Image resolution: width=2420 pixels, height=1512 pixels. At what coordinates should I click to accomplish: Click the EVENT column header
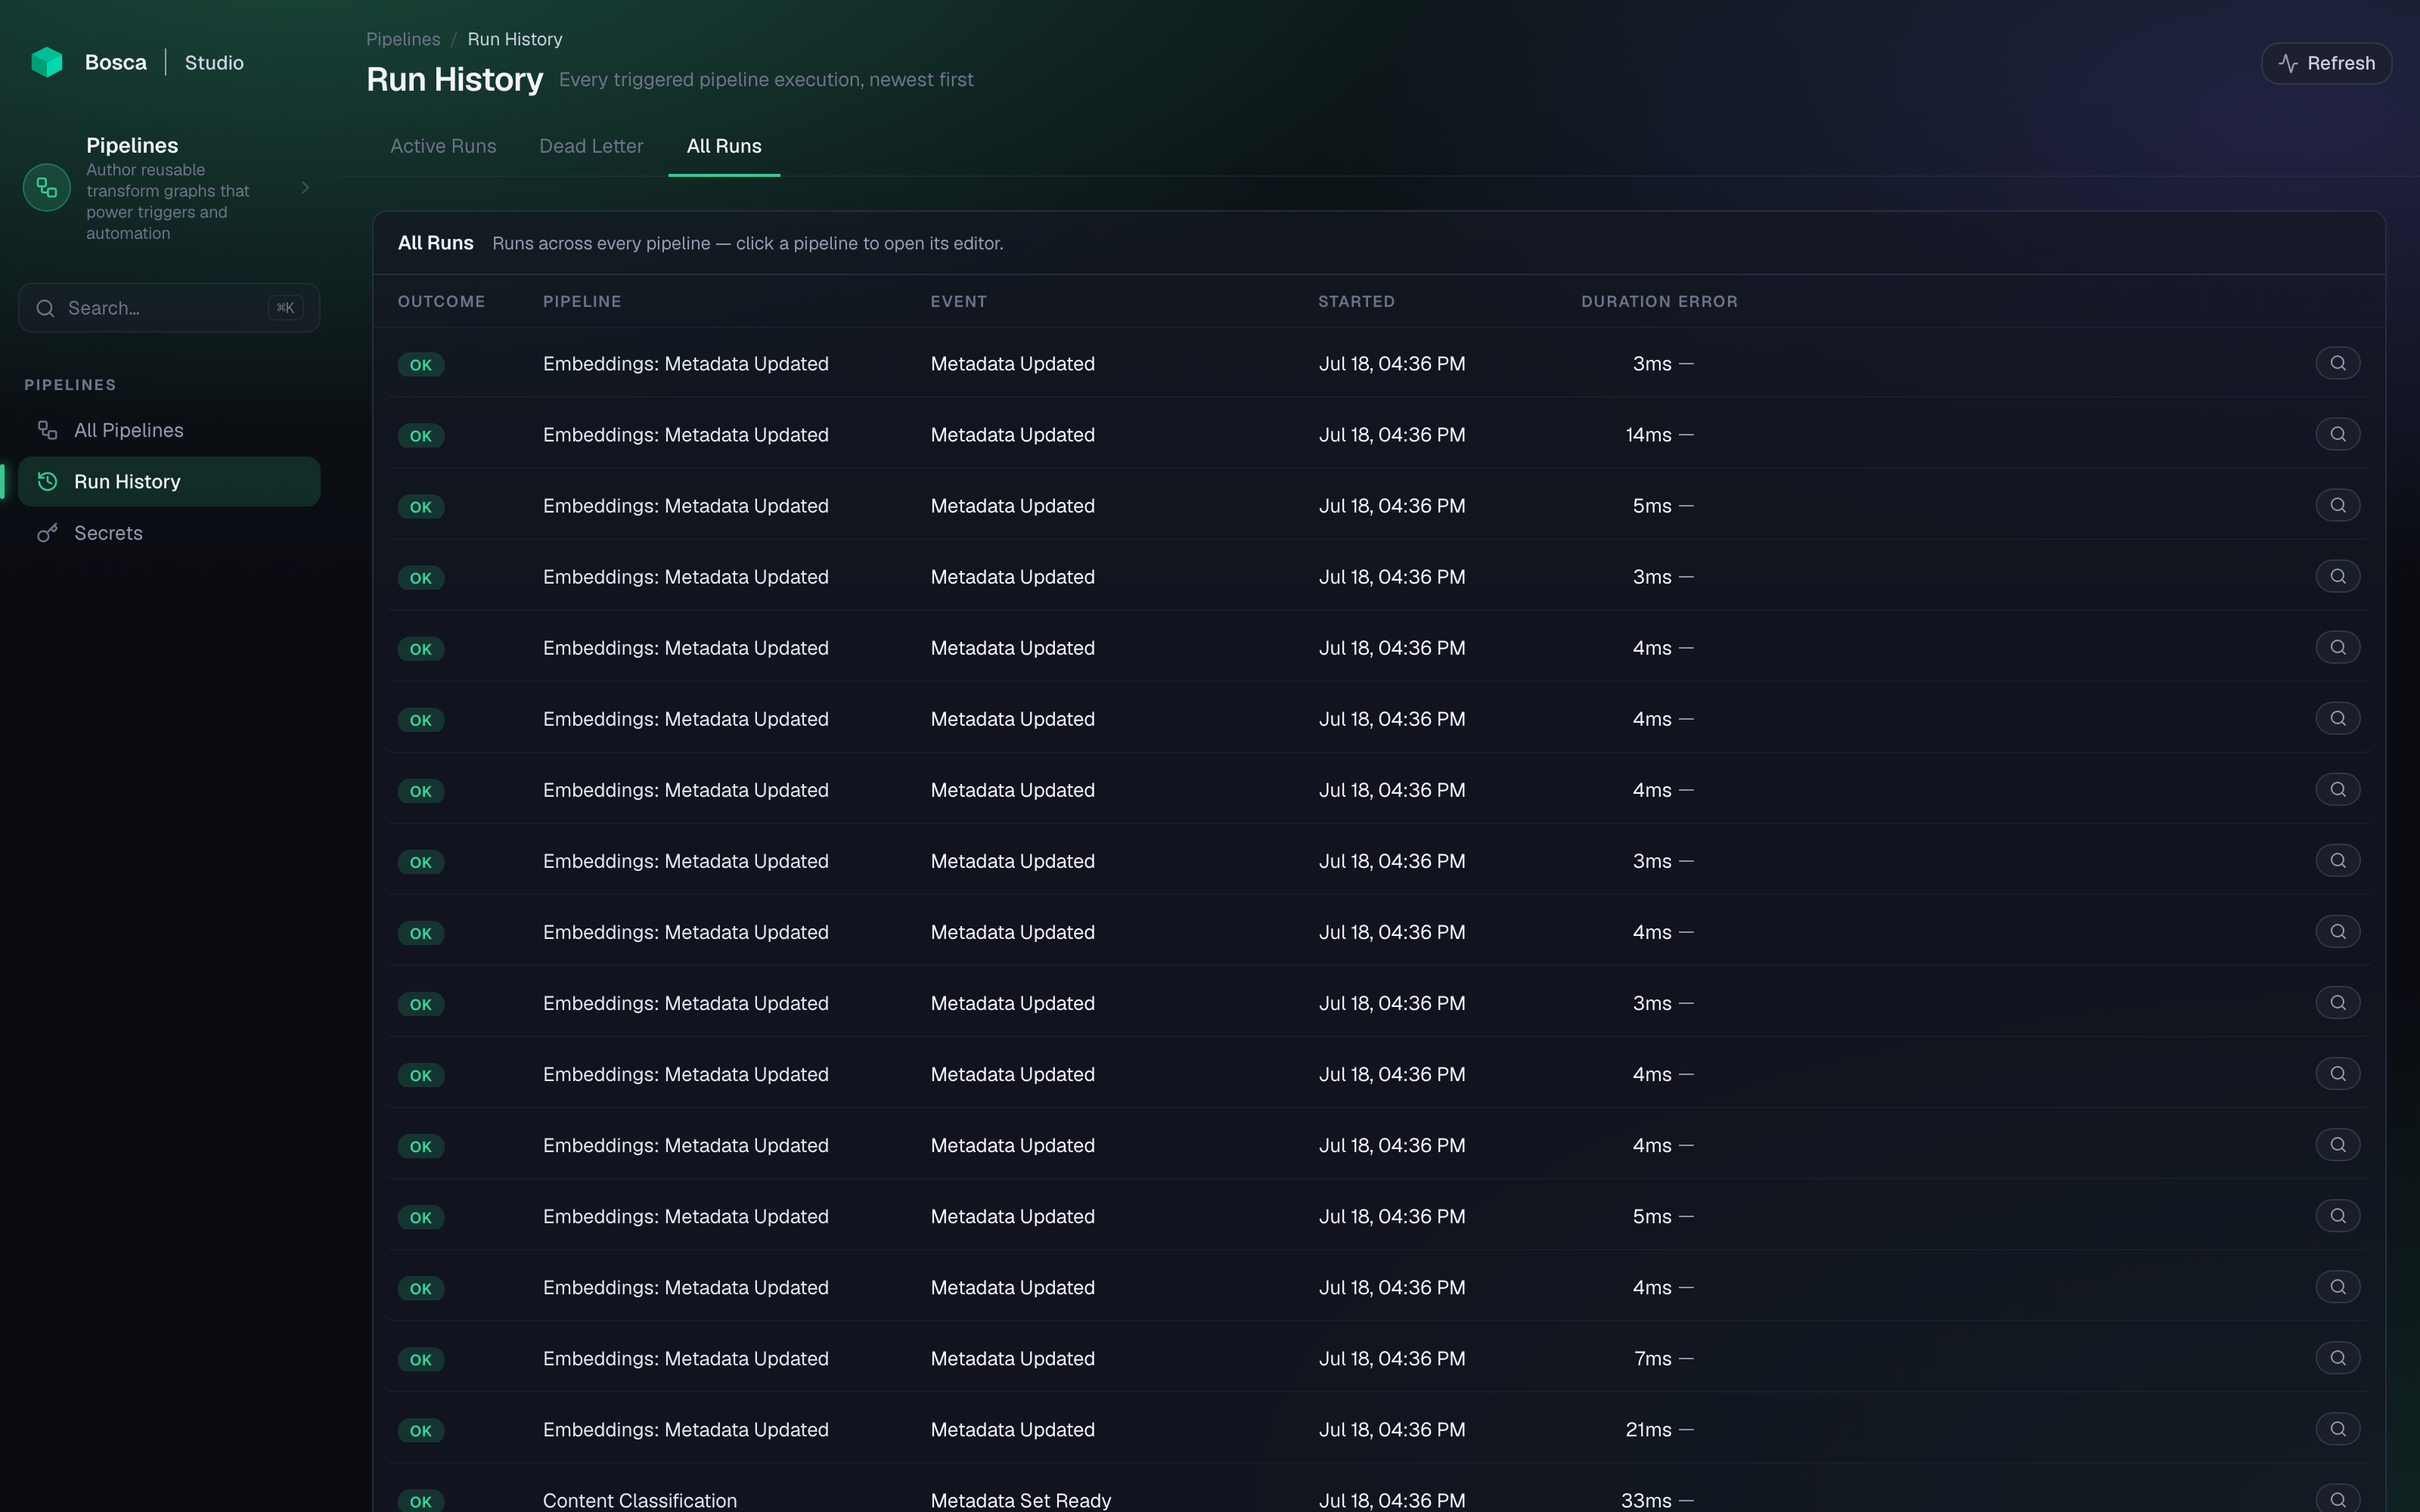pos(958,301)
